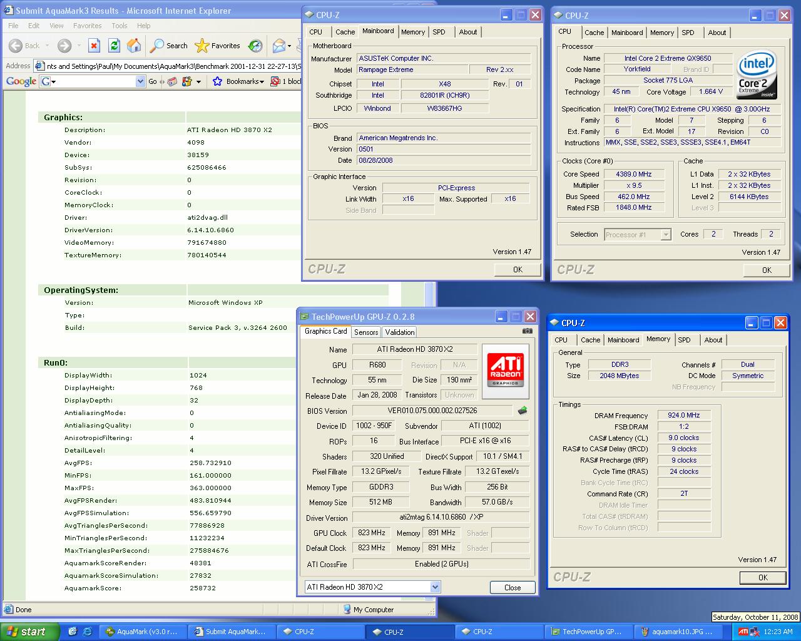Click the Google logo on the toolbar

coord(21,81)
